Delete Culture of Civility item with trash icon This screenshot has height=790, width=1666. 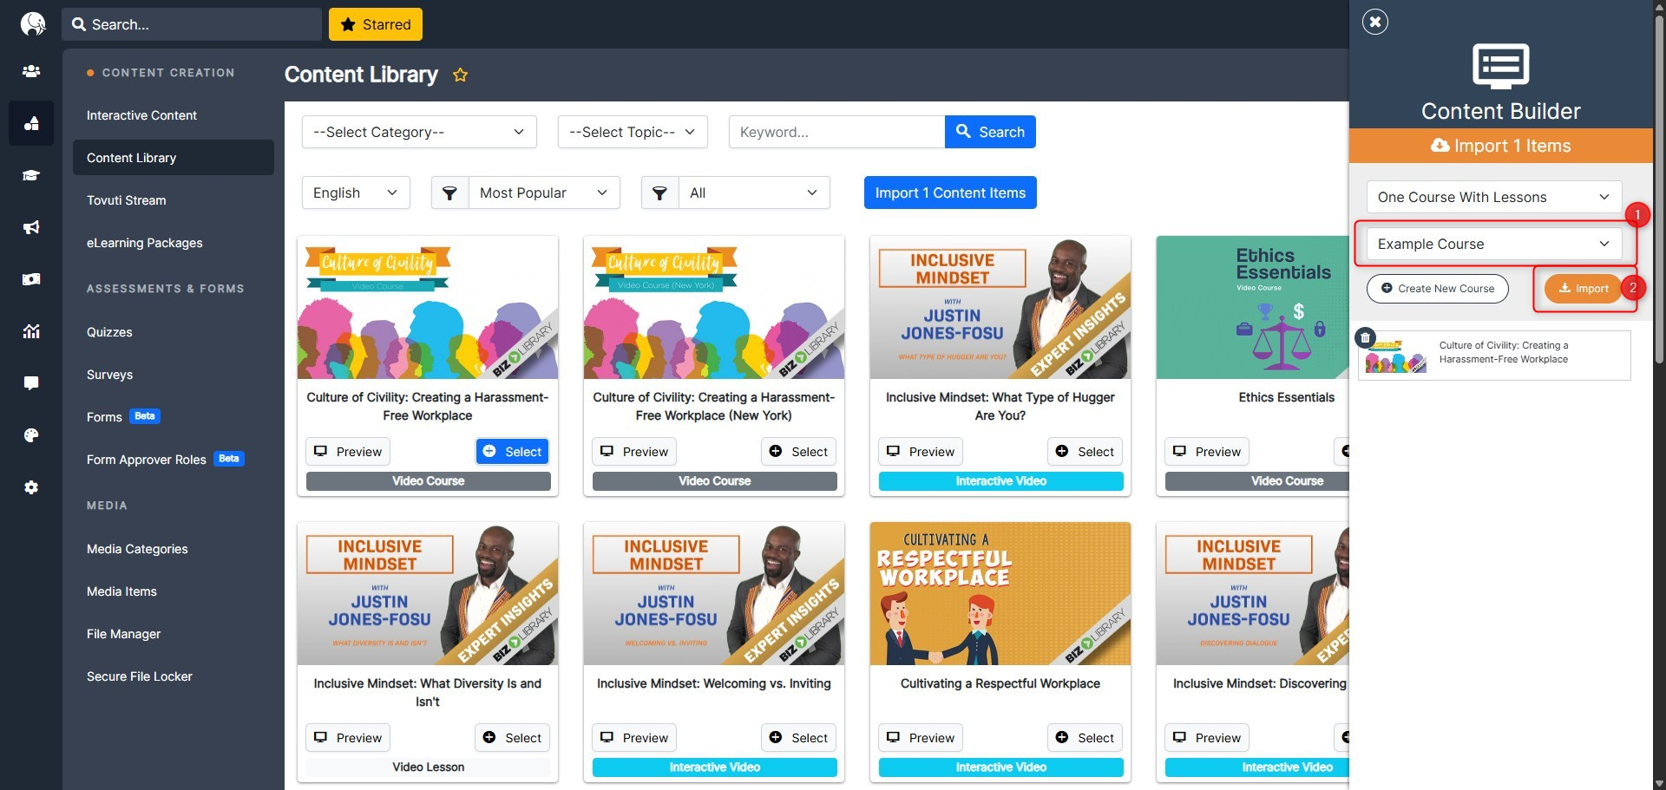point(1365,337)
